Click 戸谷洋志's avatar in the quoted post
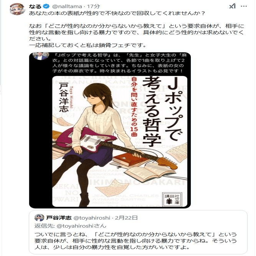The height and width of the screenshot is (256, 256). click(39, 218)
